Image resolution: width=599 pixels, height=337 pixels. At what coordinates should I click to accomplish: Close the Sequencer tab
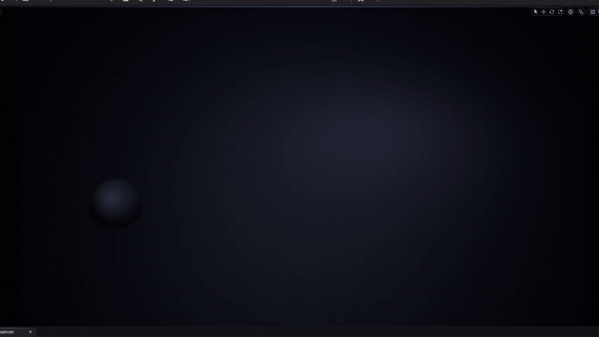click(x=30, y=331)
